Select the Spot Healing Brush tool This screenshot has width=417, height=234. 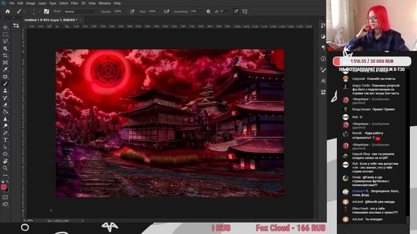[x=5, y=77]
